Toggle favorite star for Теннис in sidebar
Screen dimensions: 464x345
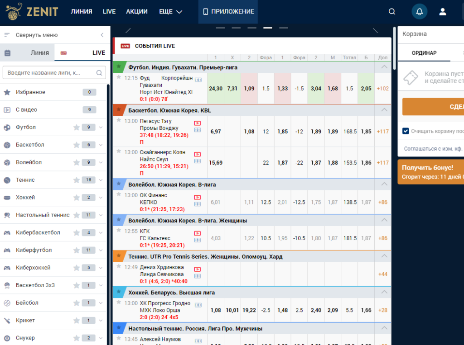click(76, 180)
